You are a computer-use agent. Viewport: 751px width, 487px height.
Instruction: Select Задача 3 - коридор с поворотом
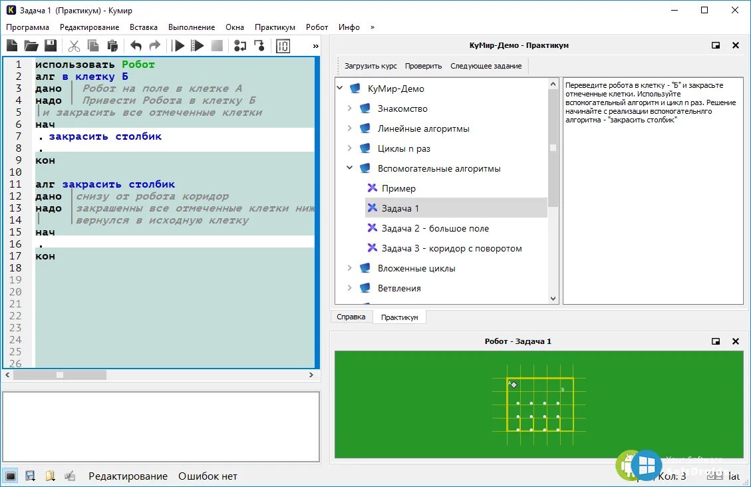click(452, 249)
